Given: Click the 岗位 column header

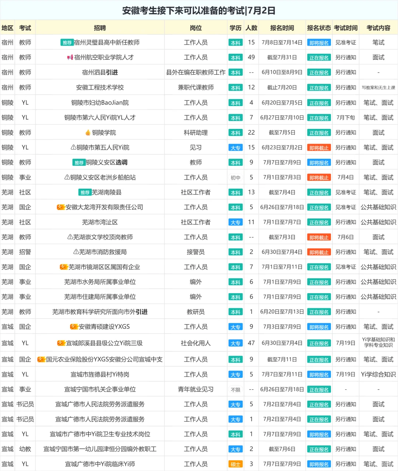Looking at the screenshot, I should click(x=196, y=28).
